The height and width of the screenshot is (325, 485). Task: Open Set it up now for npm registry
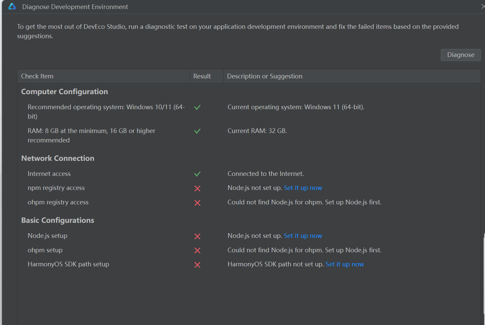point(303,188)
